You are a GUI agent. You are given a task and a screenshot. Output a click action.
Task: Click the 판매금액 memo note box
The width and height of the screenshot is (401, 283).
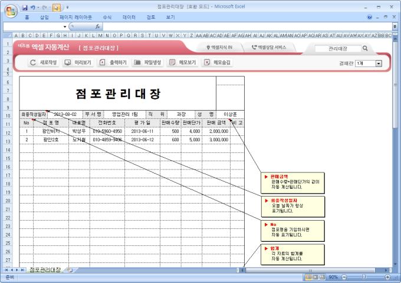pyautogui.click(x=292, y=183)
